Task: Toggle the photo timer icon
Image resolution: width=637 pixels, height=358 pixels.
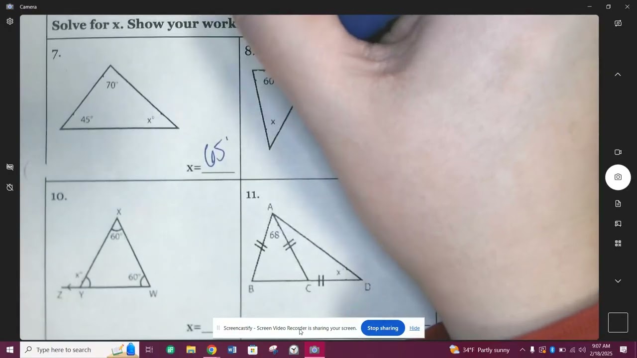Action: (9, 187)
